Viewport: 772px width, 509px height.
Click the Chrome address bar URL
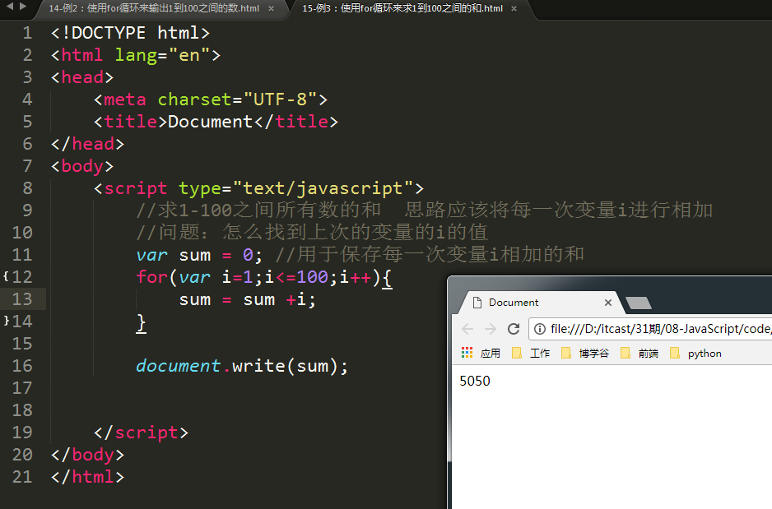pos(661,329)
